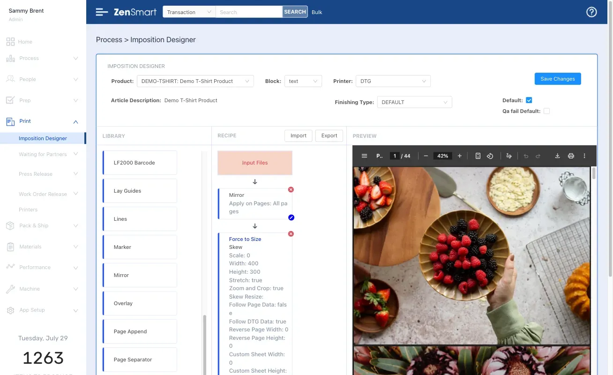Uncheck the Default checkbox
Screen dimensions: 613x375
(529, 100)
